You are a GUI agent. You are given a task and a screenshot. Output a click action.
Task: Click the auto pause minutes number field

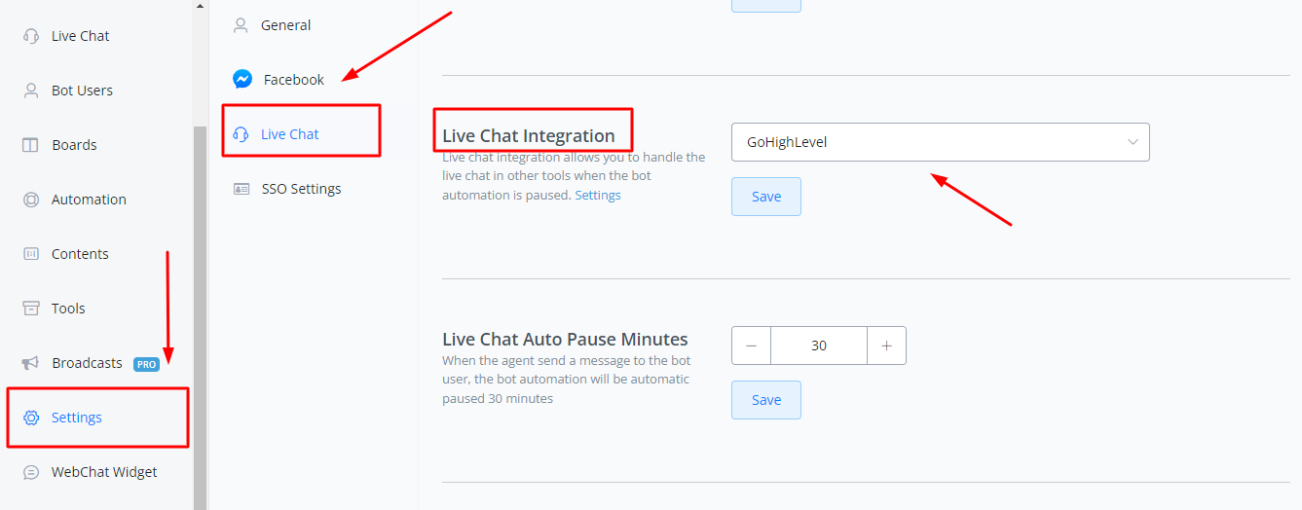(819, 346)
